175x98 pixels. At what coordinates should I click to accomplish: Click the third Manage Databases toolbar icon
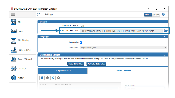pos(53,78)
